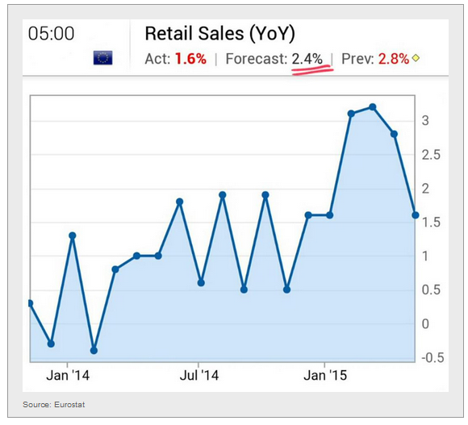
Task: Click the Jan '15 axis label
Action: pos(325,376)
